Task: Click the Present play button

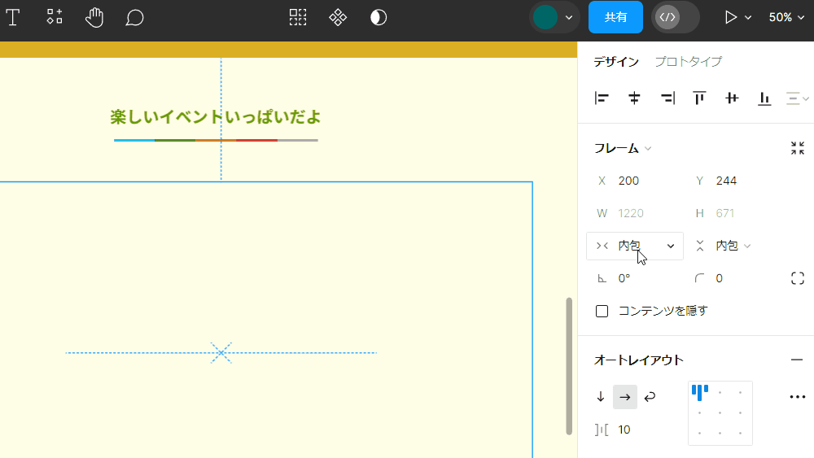Action: tap(731, 17)
